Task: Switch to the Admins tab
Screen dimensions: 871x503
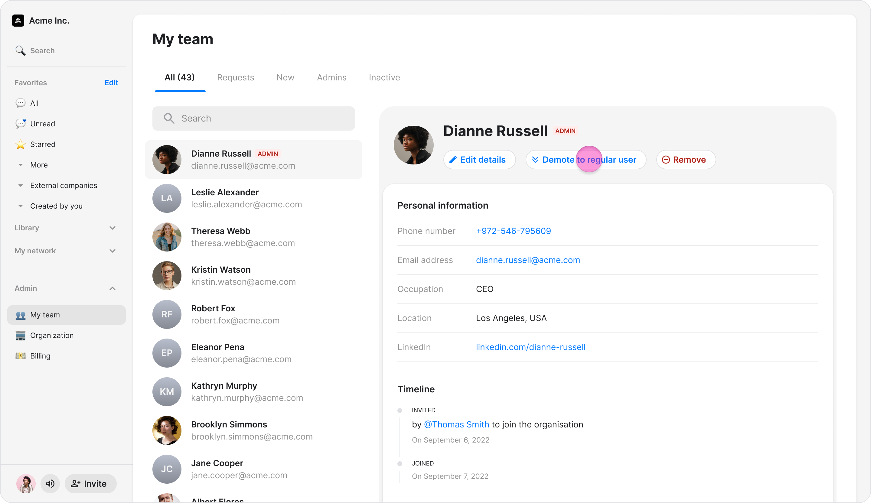Action: tap(331, 77)
